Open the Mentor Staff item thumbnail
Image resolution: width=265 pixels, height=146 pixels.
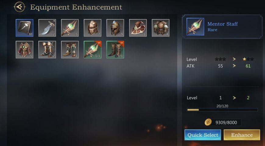click(195, 27)
